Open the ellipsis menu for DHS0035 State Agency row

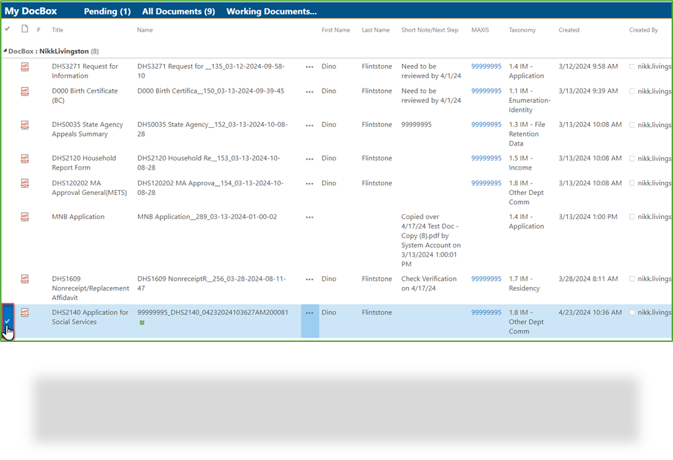pos(309,124)
